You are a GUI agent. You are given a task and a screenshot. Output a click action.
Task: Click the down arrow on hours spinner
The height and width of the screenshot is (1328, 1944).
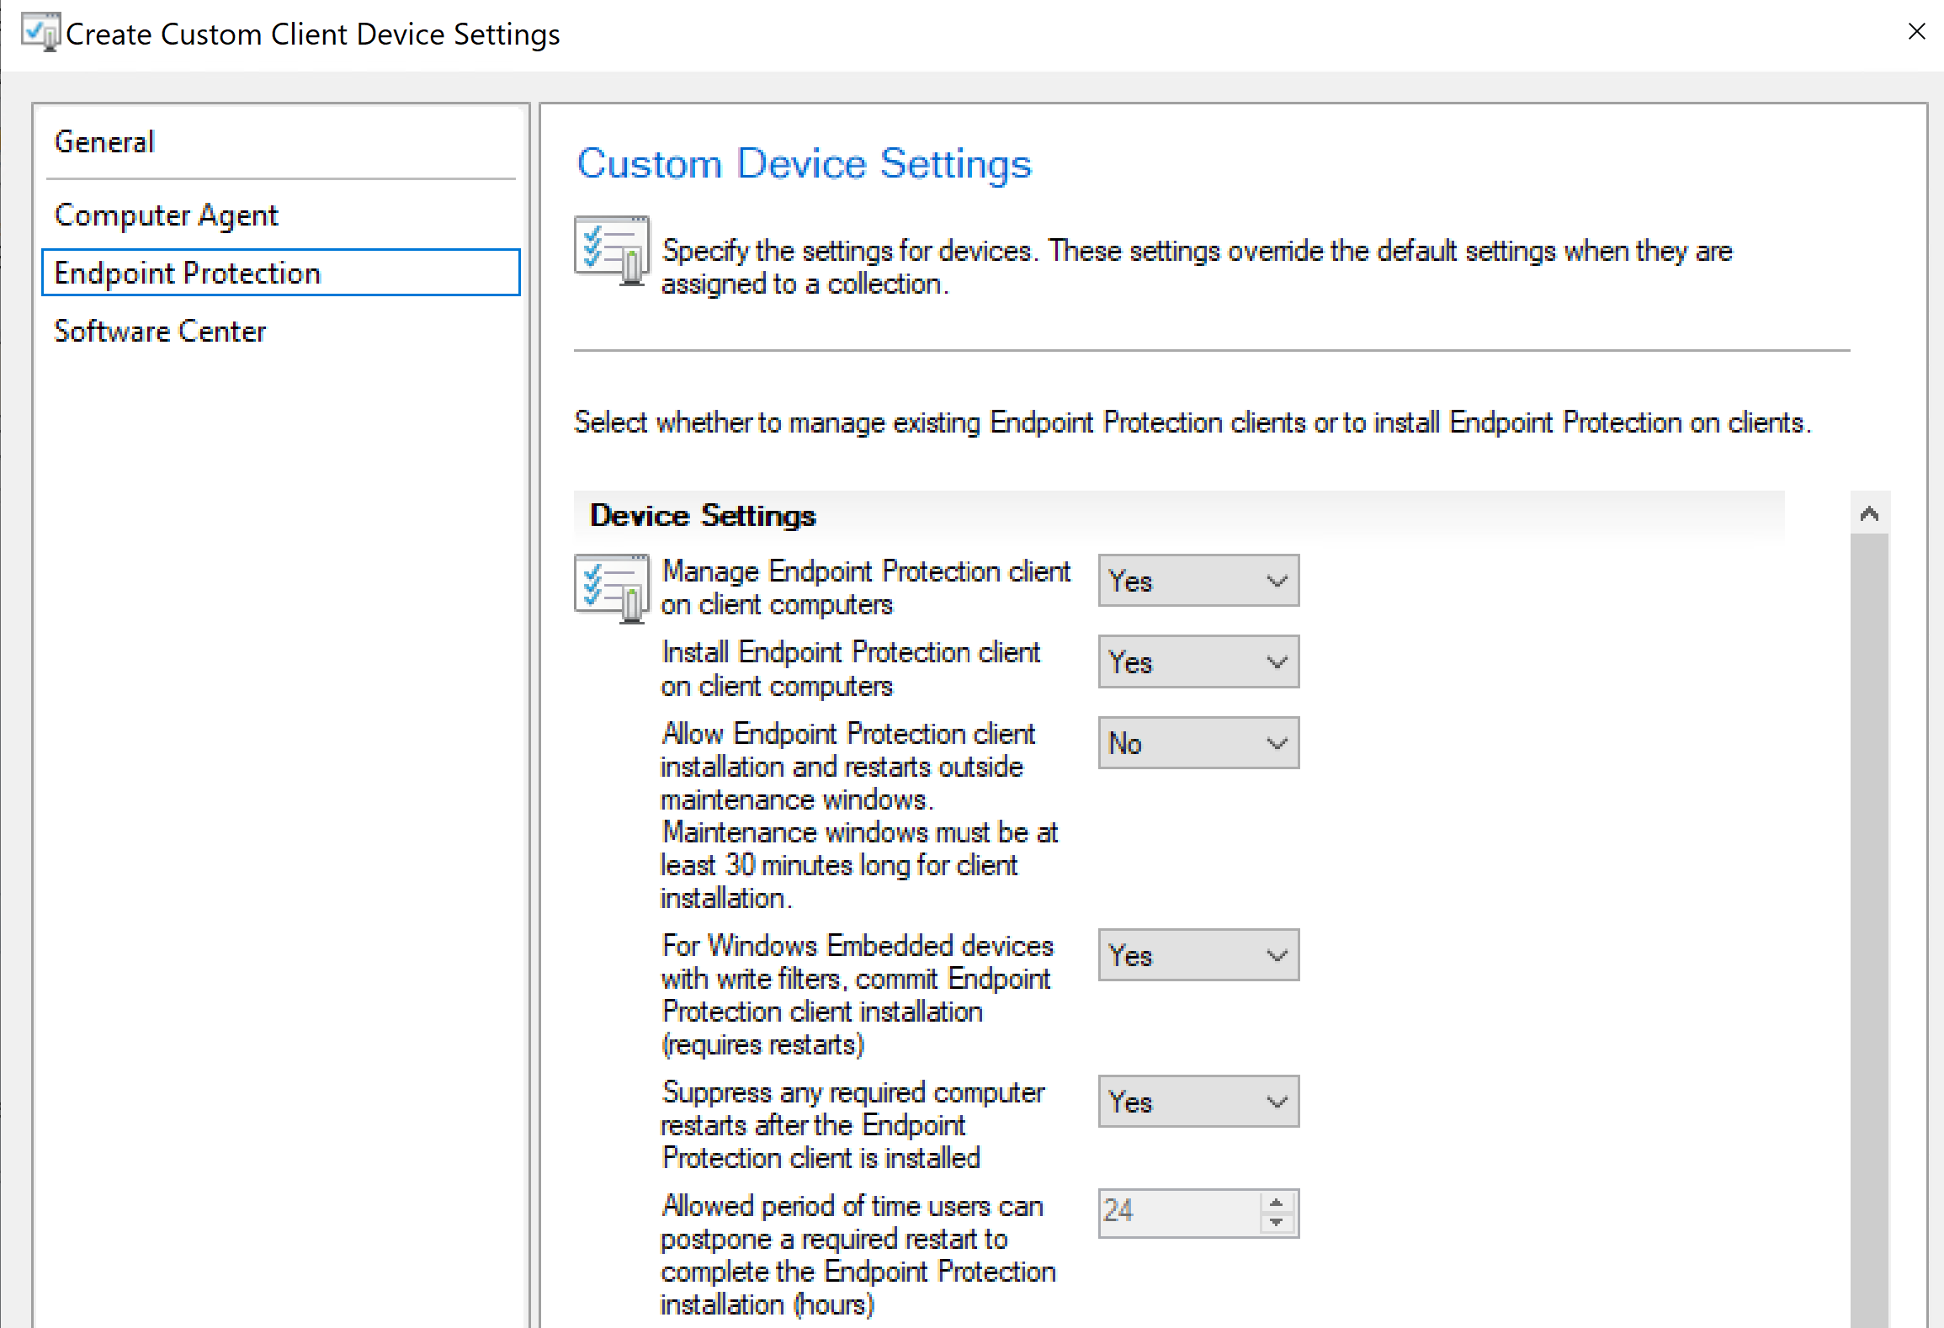(x=1276, y=1223)
